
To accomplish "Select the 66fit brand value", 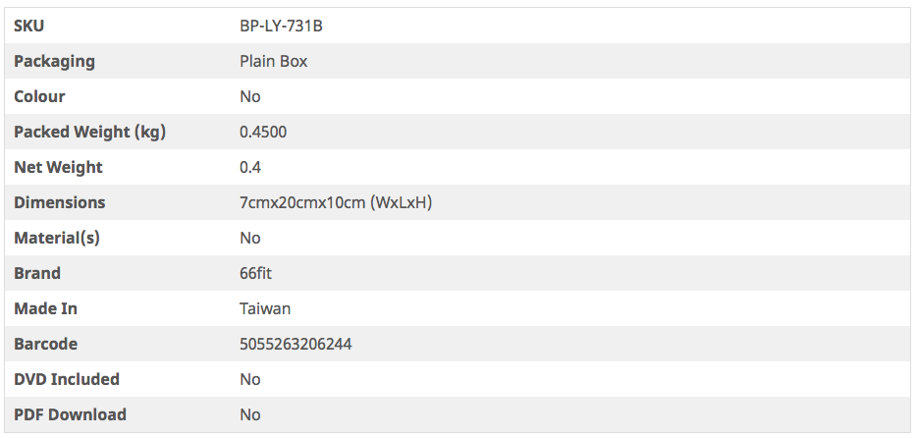I will [255, 273].
